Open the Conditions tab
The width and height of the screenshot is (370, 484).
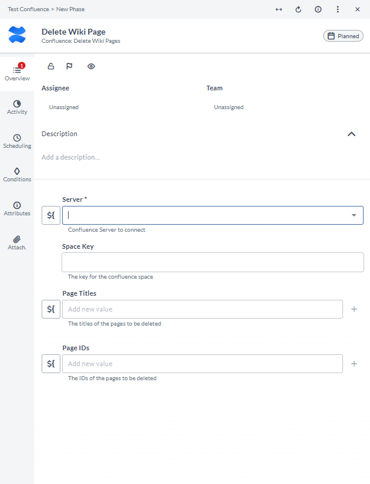pos(17,175)
